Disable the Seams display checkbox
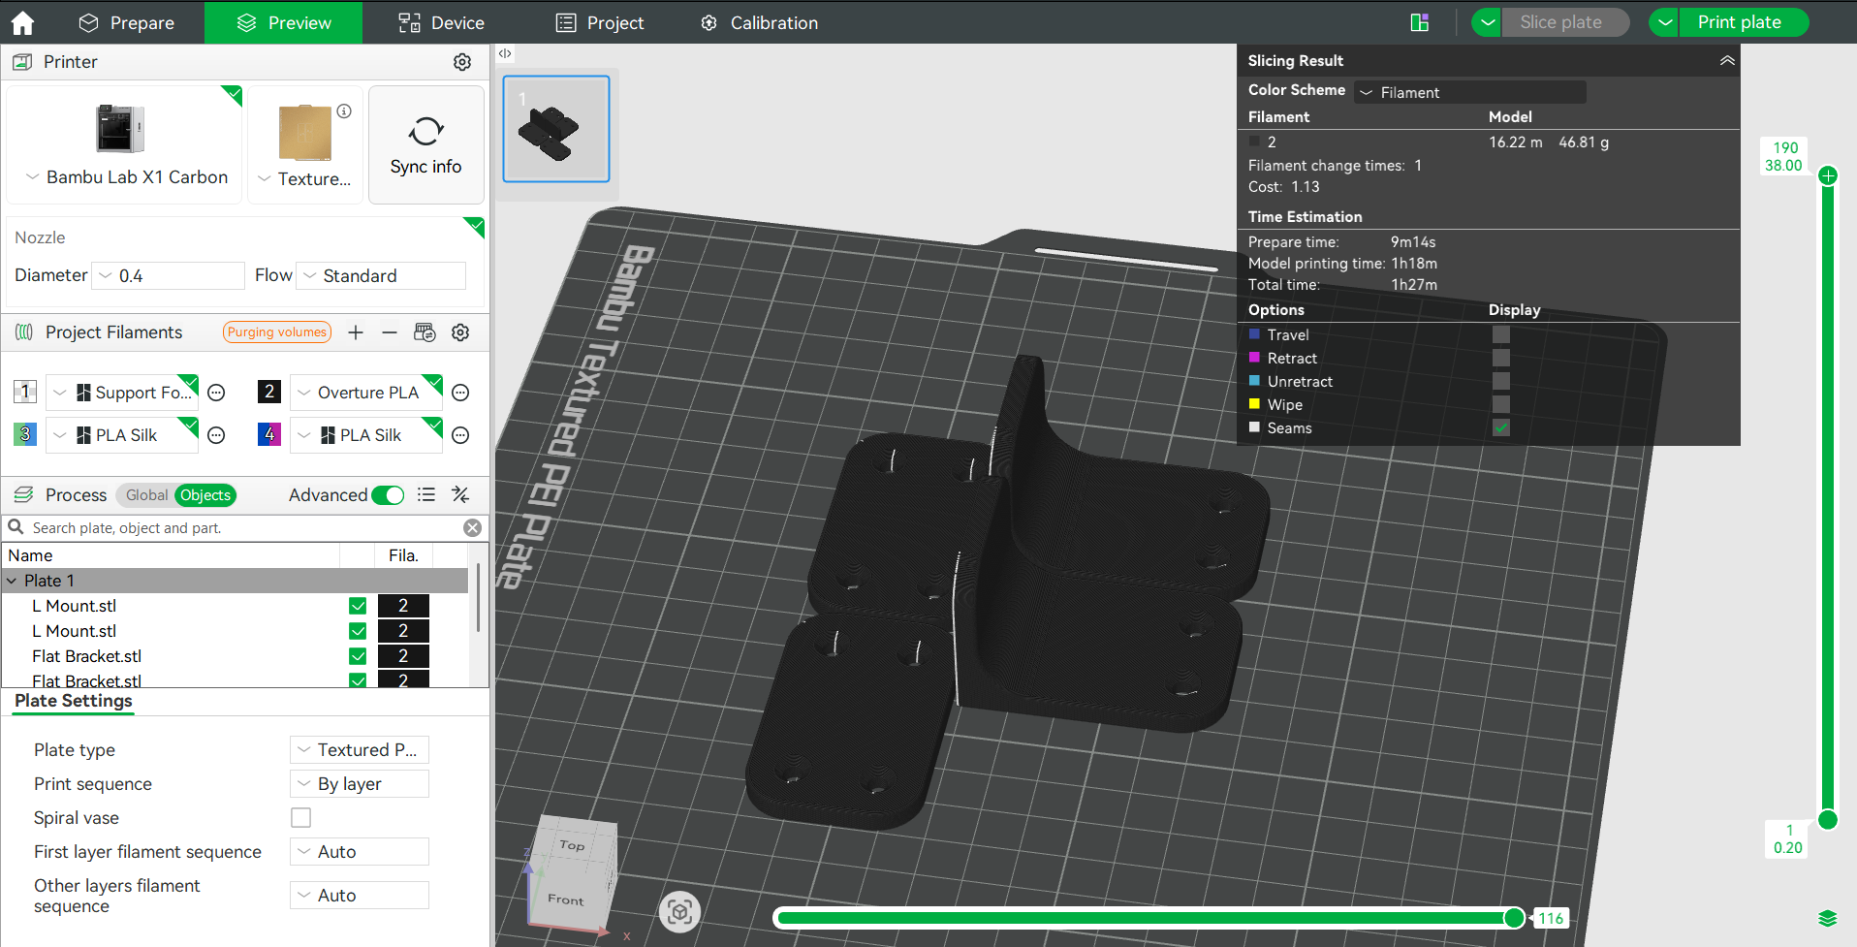The width and height of the screenshot is (1857, 947). pos(1500,427)
